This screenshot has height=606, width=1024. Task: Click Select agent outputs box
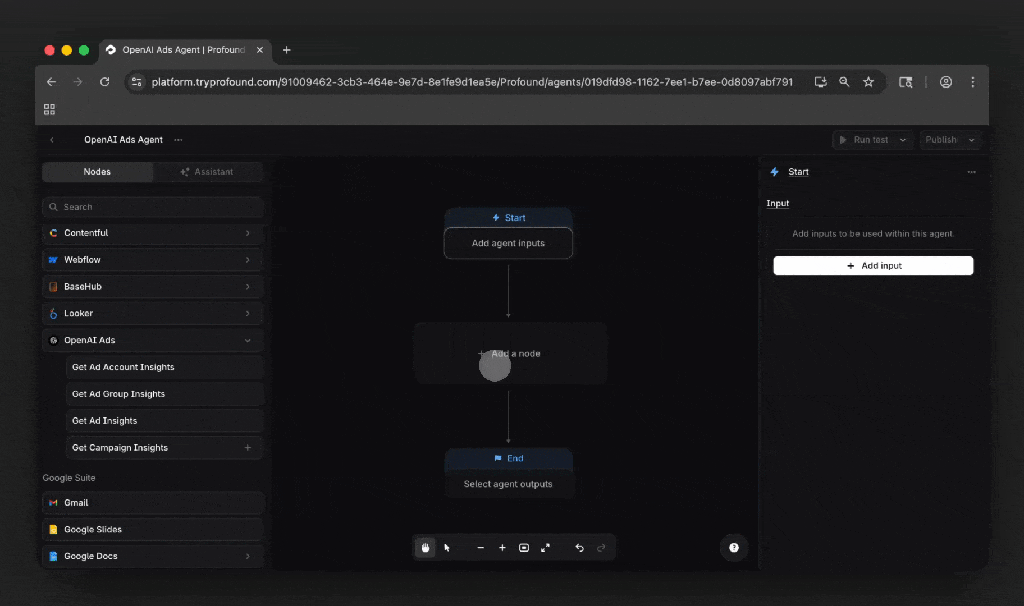tap(508, 484)
